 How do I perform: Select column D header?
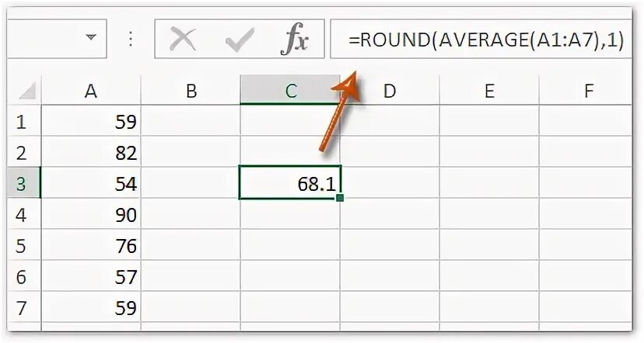click(390, 91)
